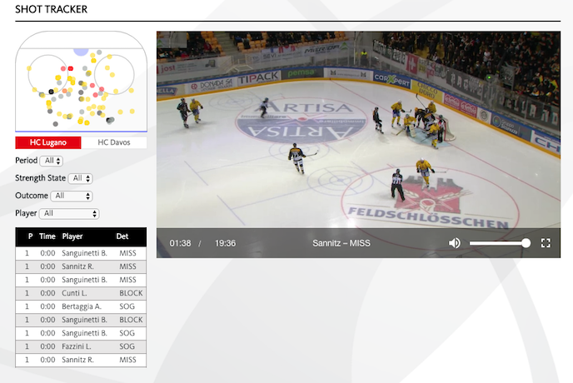Switch to the HC Davos tab
Image resolution: width=573 pixels, height=383 pixels.
click(114, 142)
